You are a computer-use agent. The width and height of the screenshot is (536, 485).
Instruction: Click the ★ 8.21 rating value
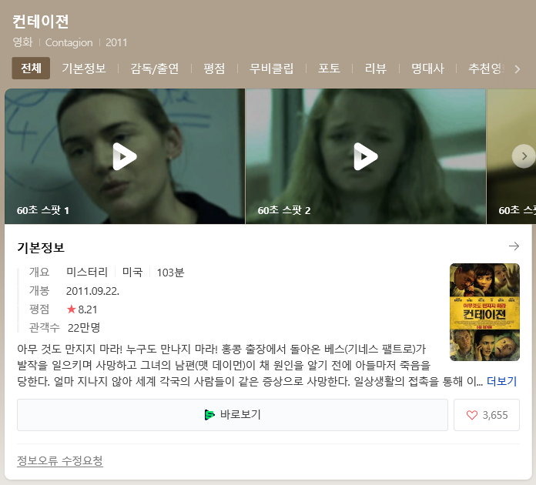click(82, 309)
